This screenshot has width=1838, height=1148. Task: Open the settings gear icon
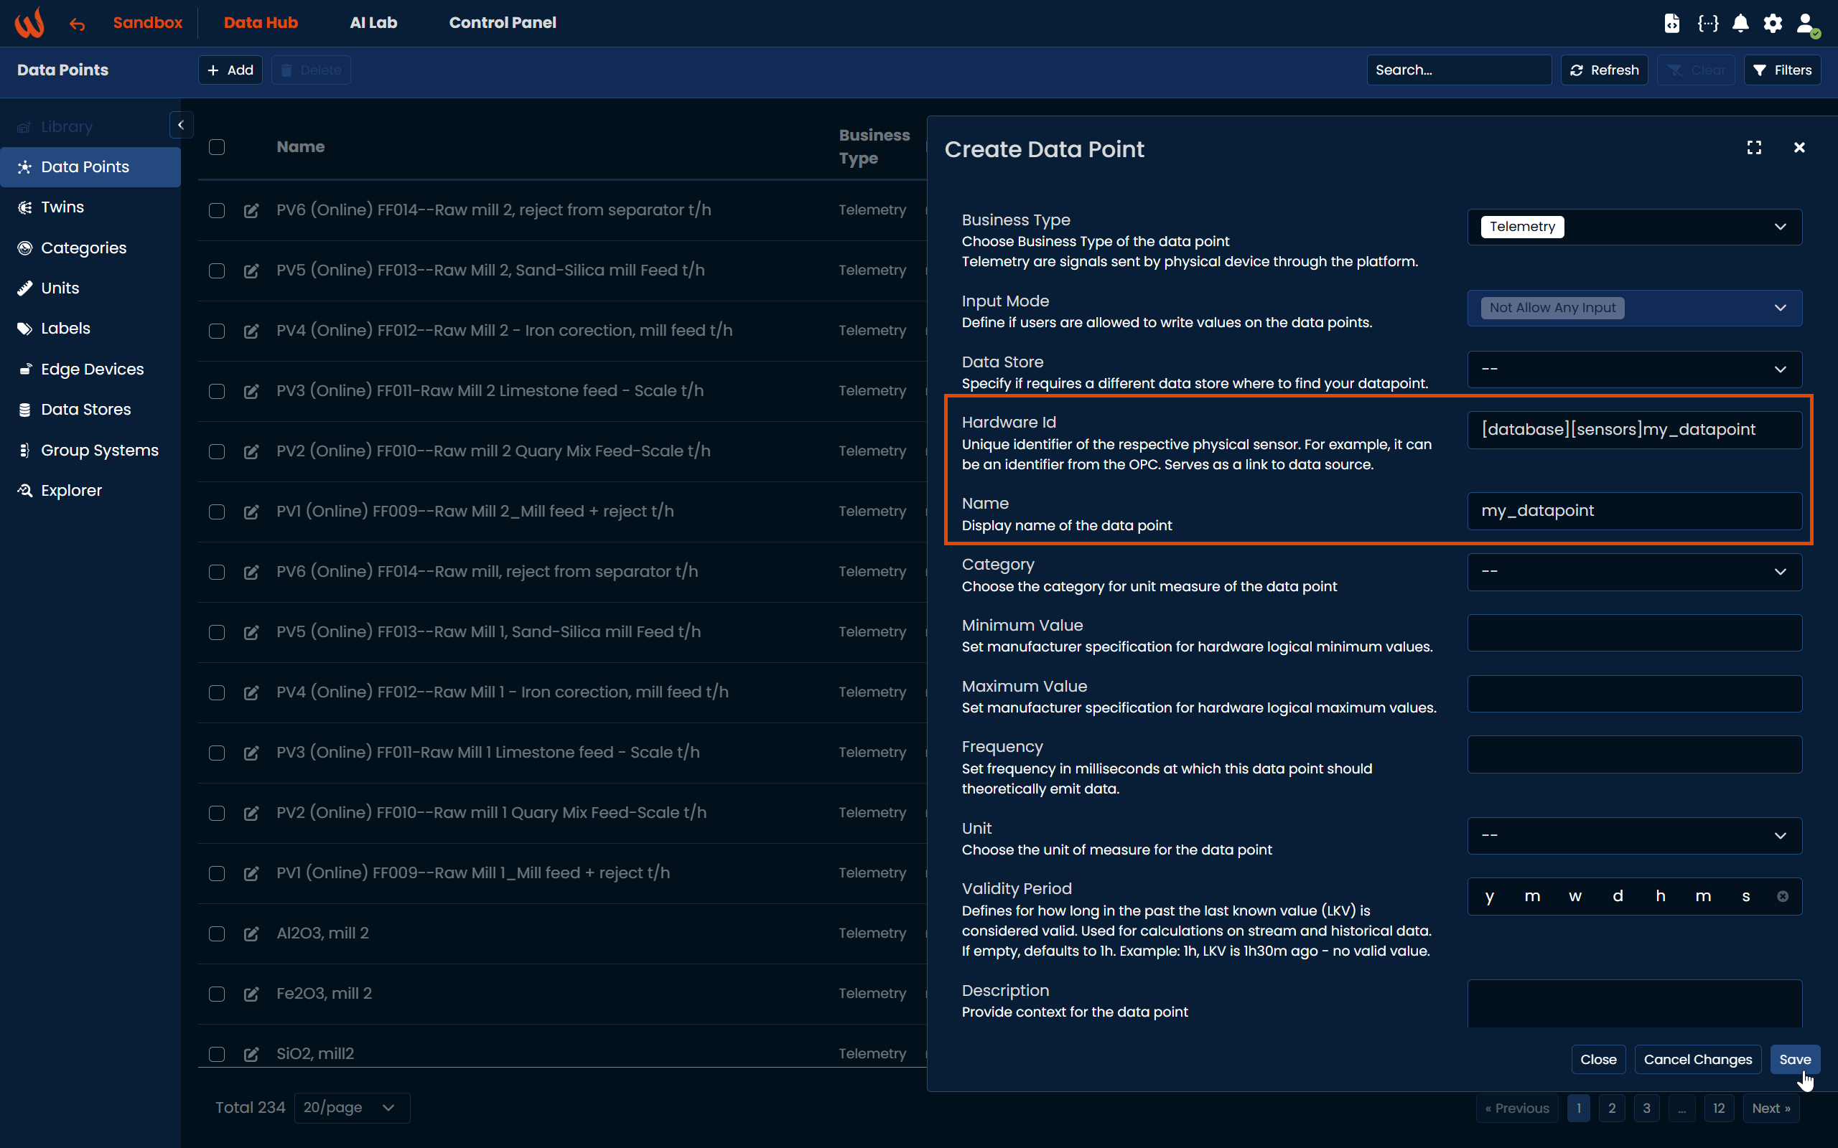(1773, 23)
